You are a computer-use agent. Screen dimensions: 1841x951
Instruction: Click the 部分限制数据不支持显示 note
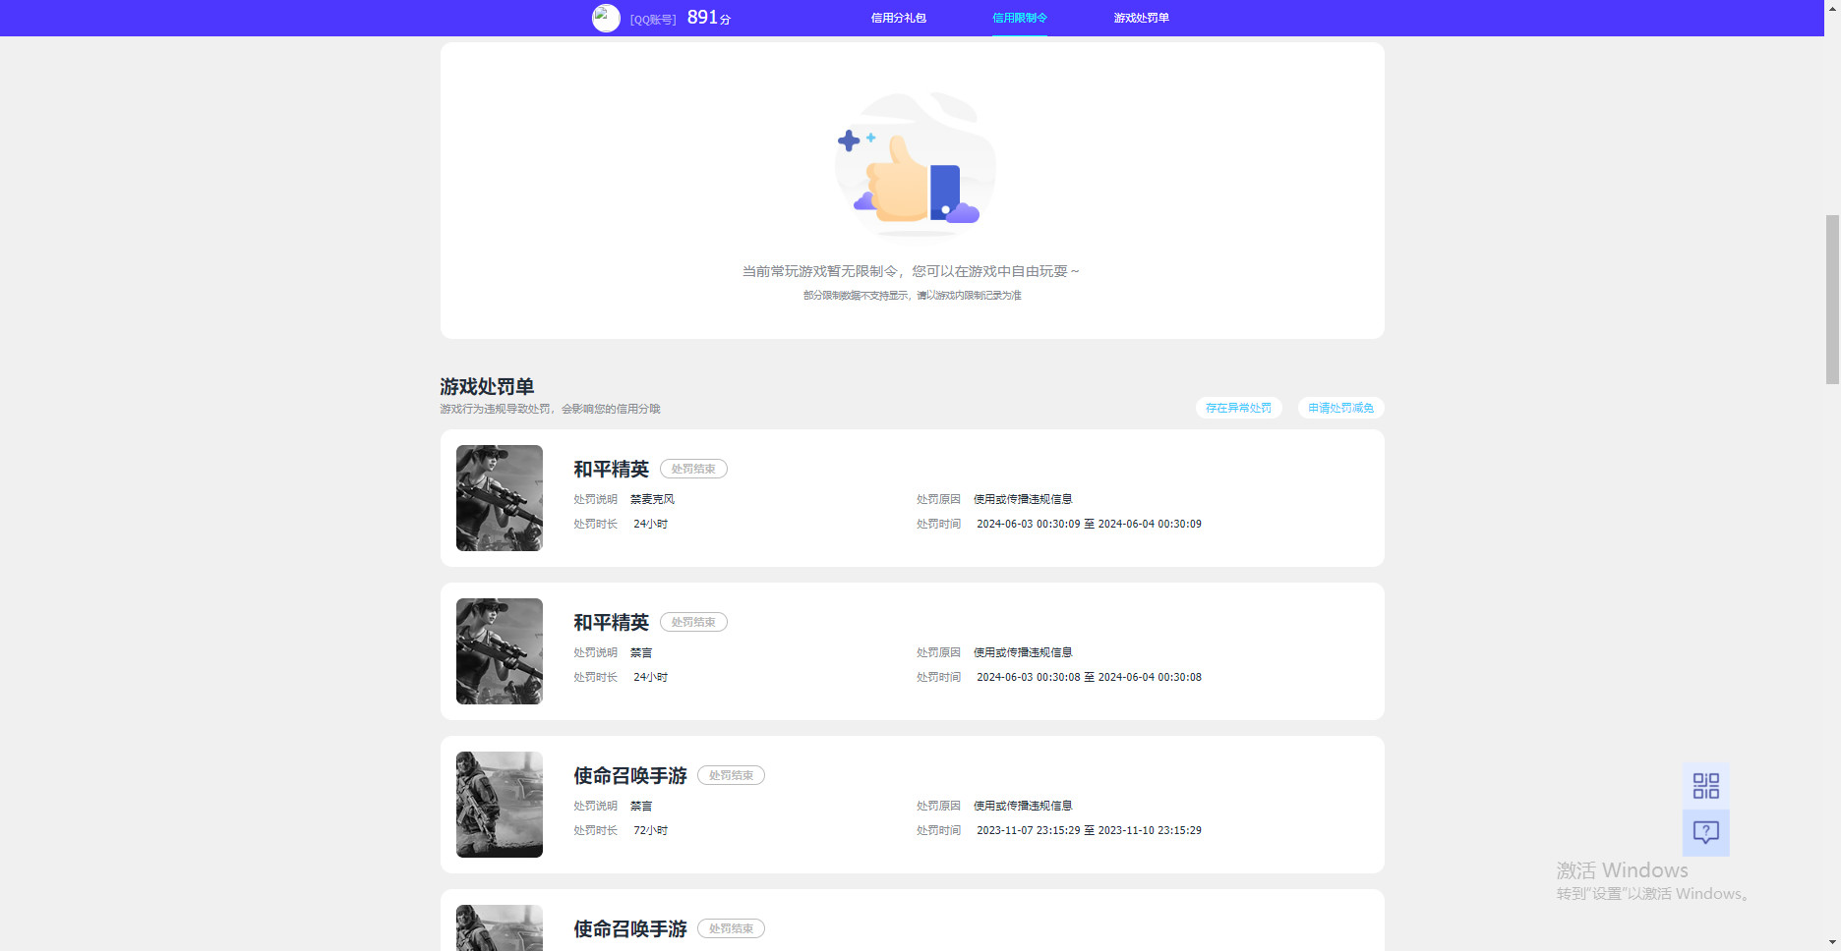[x=912, y=296]
